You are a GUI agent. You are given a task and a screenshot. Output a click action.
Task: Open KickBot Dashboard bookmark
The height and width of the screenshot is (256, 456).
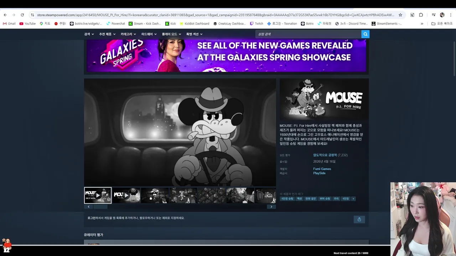point(195,24)
